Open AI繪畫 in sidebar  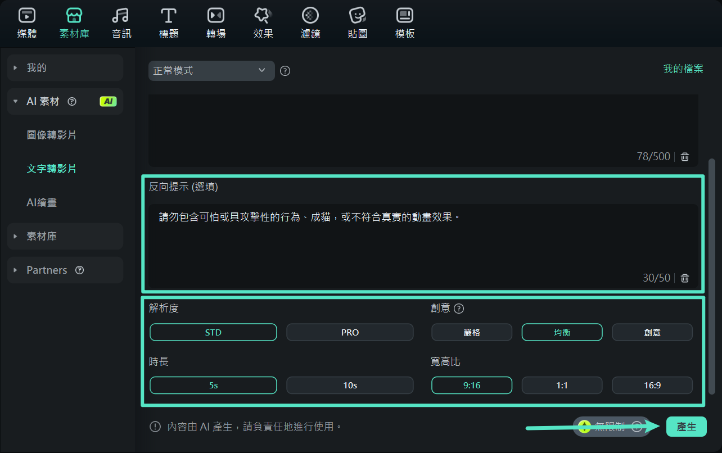click(42, 203)
